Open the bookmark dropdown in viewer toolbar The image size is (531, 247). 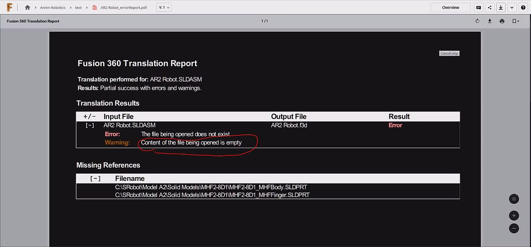point(516,21)
